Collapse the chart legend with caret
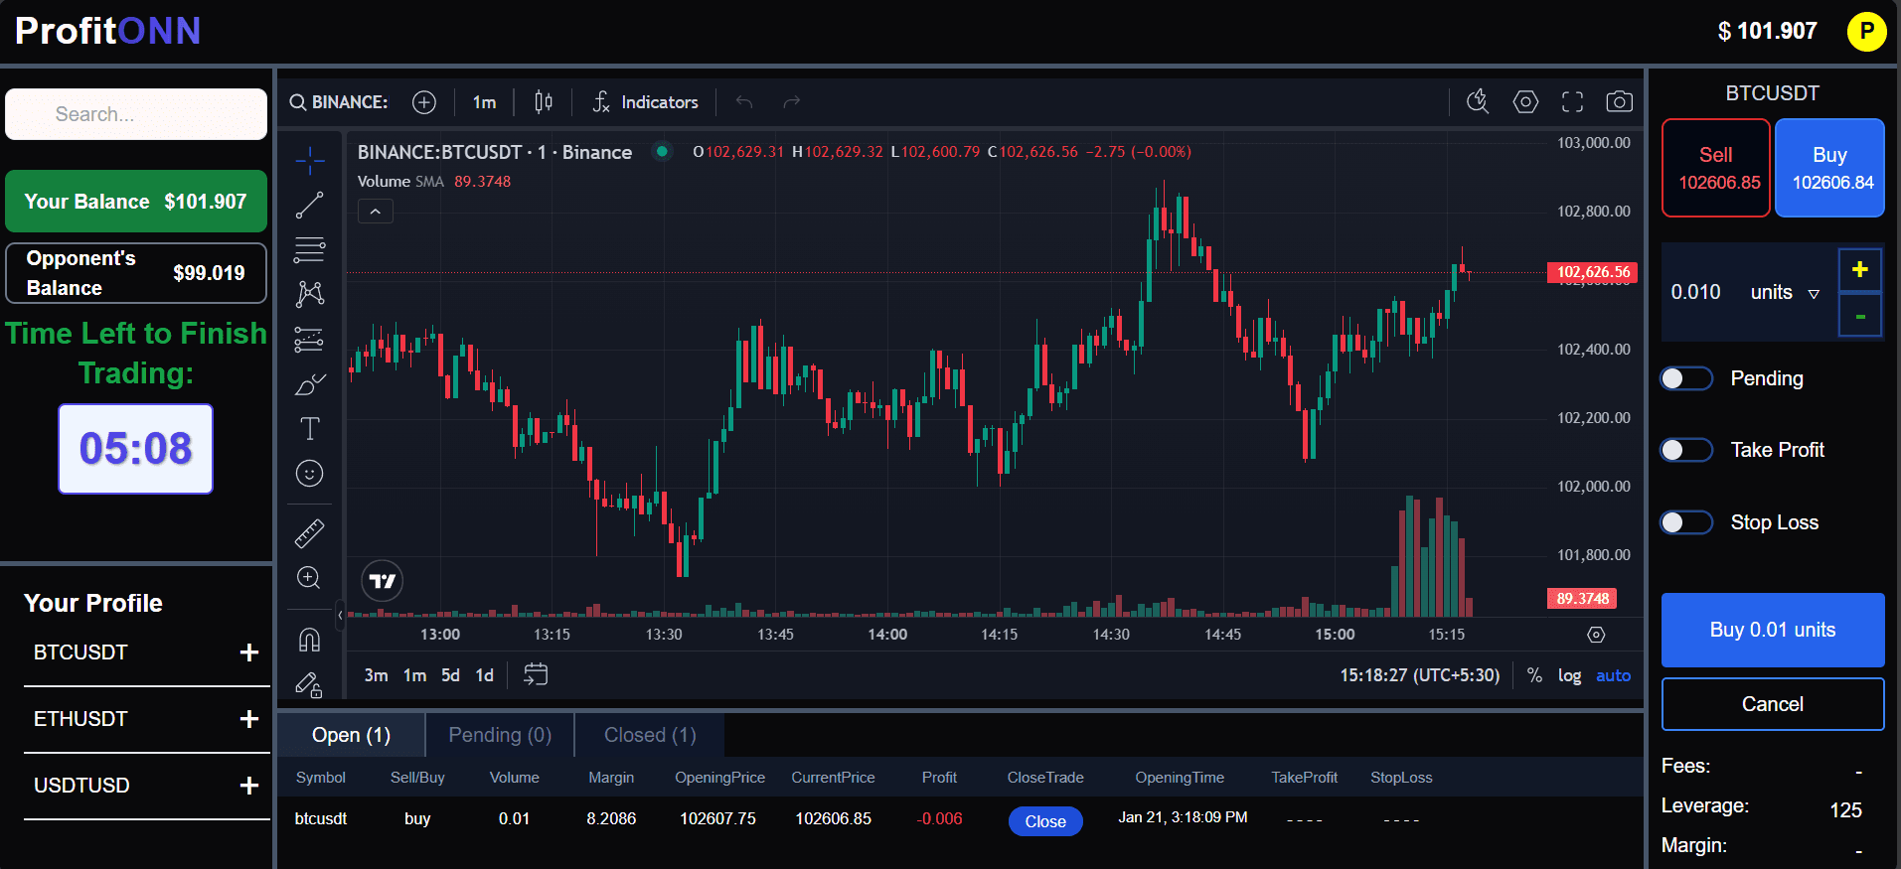The image size is (1901, 869). pos(376,212)
